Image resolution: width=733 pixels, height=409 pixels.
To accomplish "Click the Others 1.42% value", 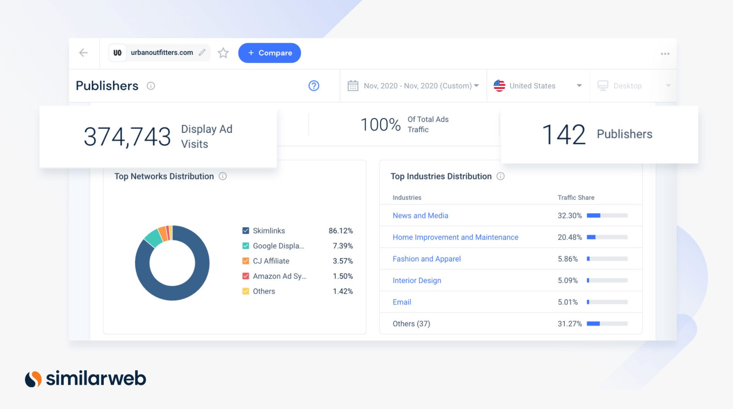I will [x=343, y=291].
